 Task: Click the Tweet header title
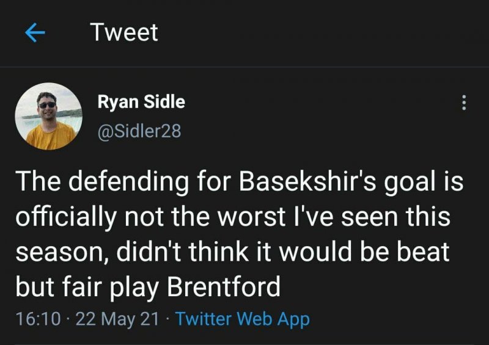(x=124, y=32)
